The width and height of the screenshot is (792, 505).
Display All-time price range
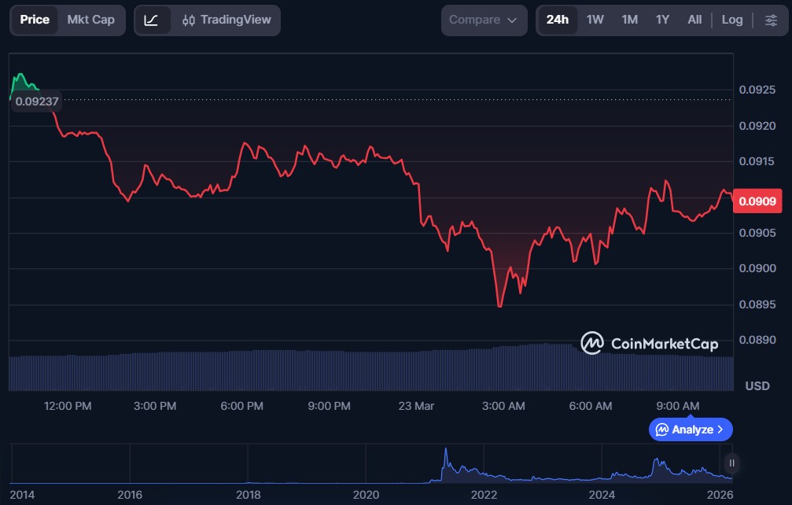pos(694,20)
